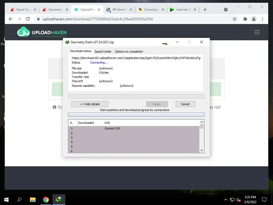Open the Options on completion tab
273x205 pixels.
pos(129,52)
